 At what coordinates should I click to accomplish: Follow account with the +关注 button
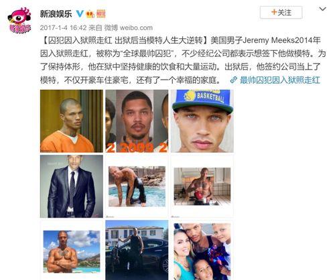point(281,12)
